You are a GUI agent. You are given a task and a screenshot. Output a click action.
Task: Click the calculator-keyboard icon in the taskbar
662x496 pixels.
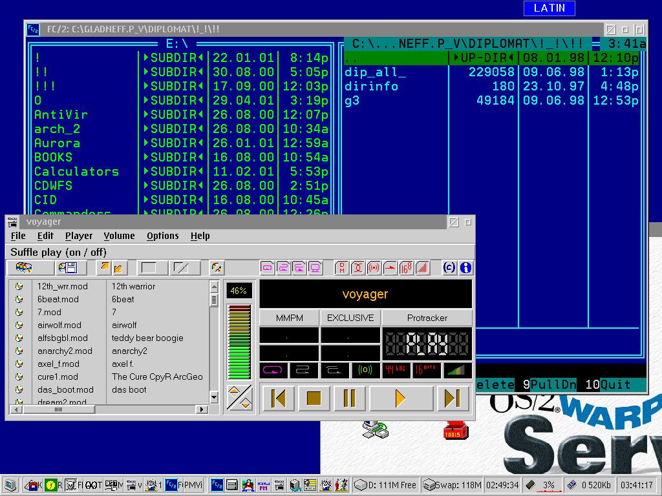pos(232,485)
